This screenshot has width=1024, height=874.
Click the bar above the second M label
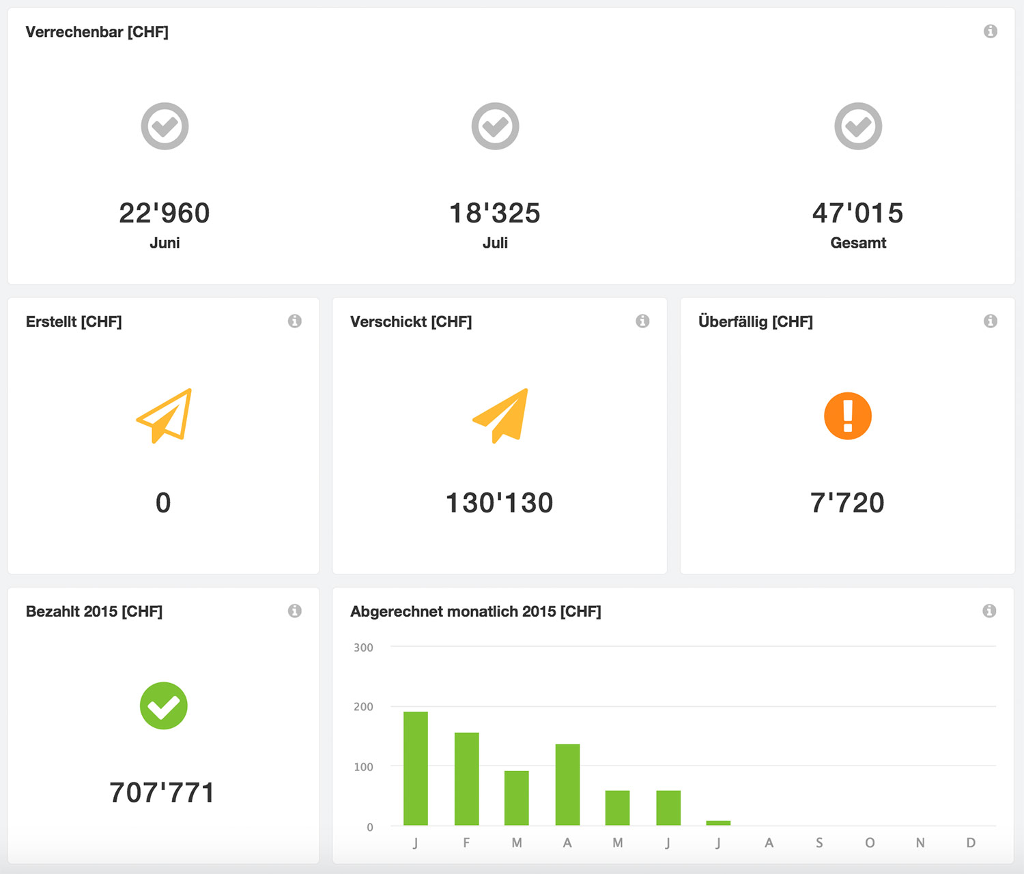[618, 808]
